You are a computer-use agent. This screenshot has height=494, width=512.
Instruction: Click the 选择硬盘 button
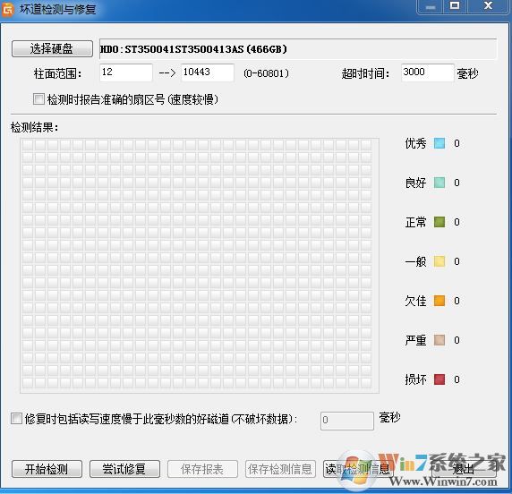point(52,49)
